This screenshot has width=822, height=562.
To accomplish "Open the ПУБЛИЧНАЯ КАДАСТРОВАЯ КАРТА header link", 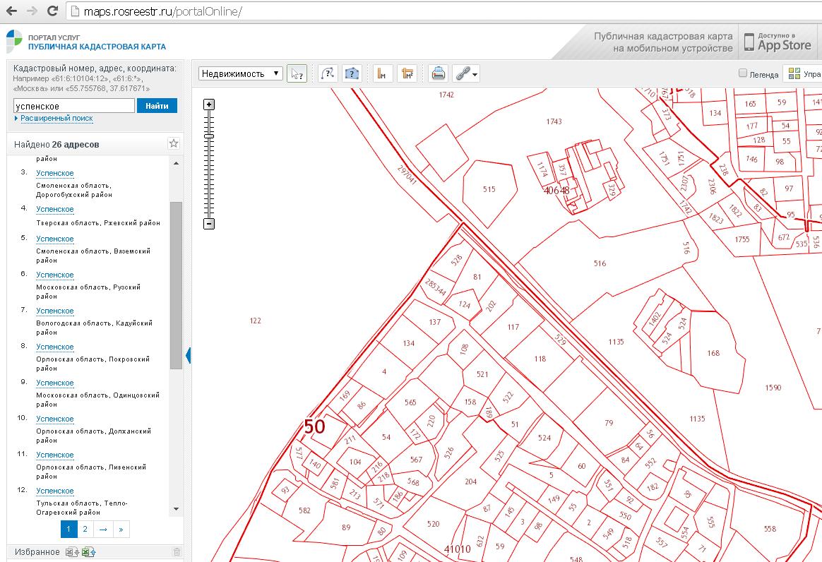I will (x=97, y=47).
